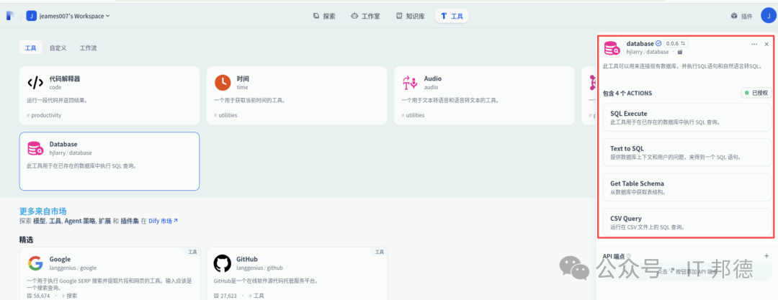The height and width of the screenshot is (300, 778).
Task: Click the Audio text-to-speech icon
Action: point(410,83)
